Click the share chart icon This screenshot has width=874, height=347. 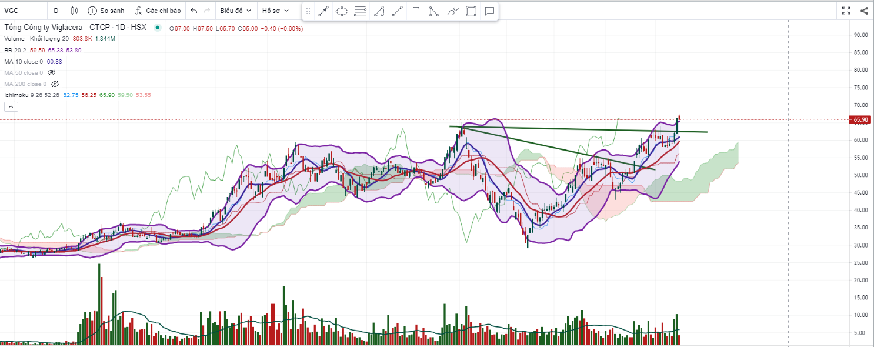864,11
